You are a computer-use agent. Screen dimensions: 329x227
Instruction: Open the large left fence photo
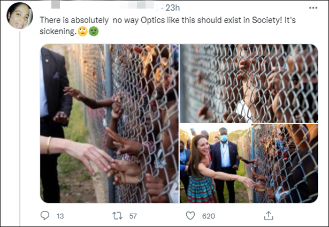click(109, 123)
